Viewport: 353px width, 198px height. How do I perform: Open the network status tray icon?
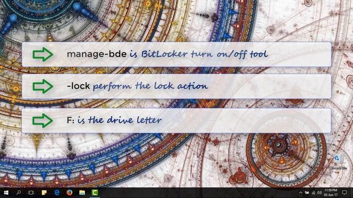pyautogui.click(x=313, y=193)
